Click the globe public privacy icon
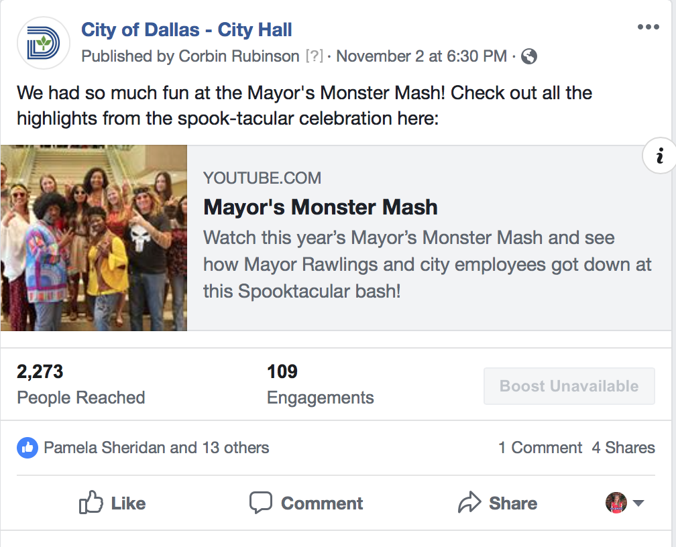676x547 pixels. 529,56
